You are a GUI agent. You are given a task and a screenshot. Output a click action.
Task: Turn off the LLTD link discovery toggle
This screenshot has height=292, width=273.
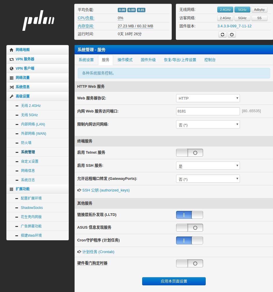coord(189,215)
